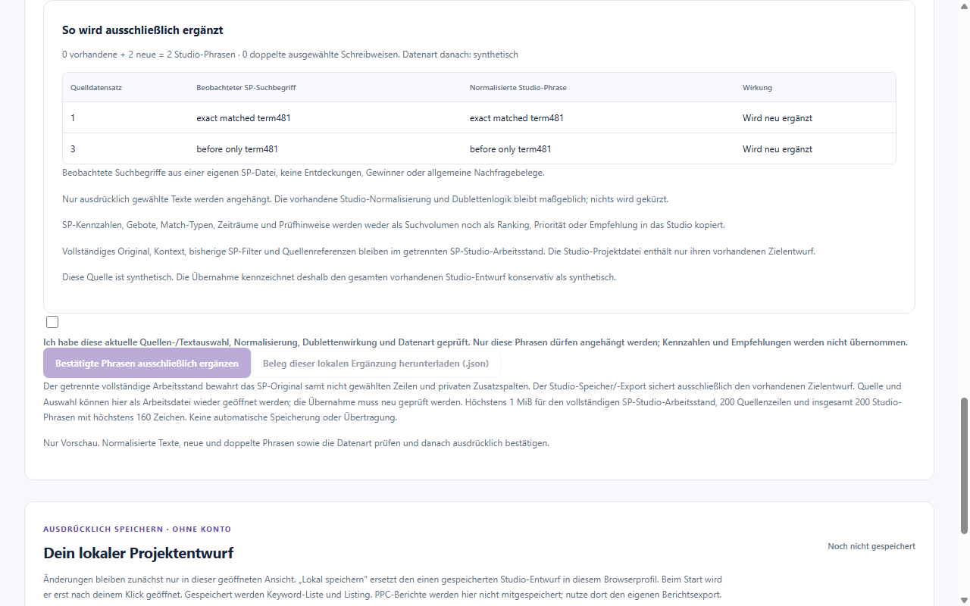Viewport: 970px width, 606px height.
Task: Download the local addition receipt (.json)
Action: tap(376, 363)
